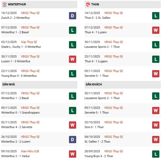Click the W badge for Luzern 1-3 Winterthur
The height and width of the screenshot is (159, 161).
coord(72,59)
